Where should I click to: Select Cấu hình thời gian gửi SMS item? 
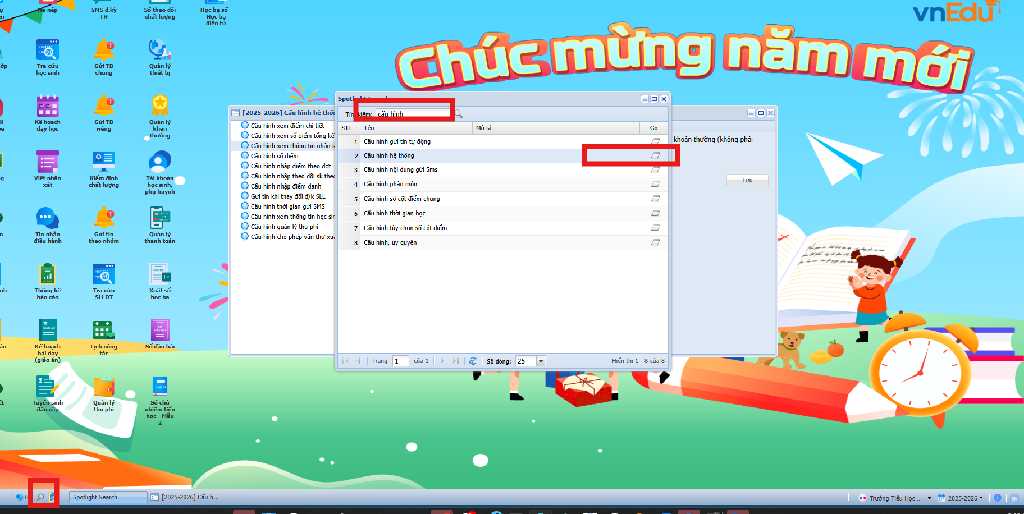click(287, 206)
